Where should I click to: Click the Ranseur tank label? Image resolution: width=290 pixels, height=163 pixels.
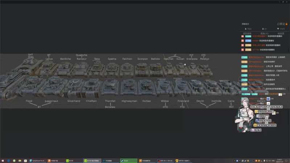point(82,59)
